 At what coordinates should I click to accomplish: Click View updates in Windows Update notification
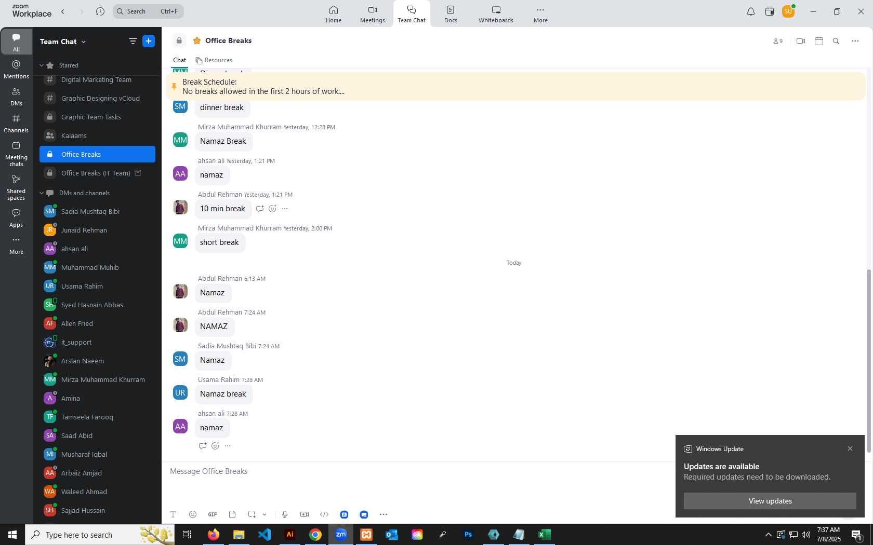(770, 501)
